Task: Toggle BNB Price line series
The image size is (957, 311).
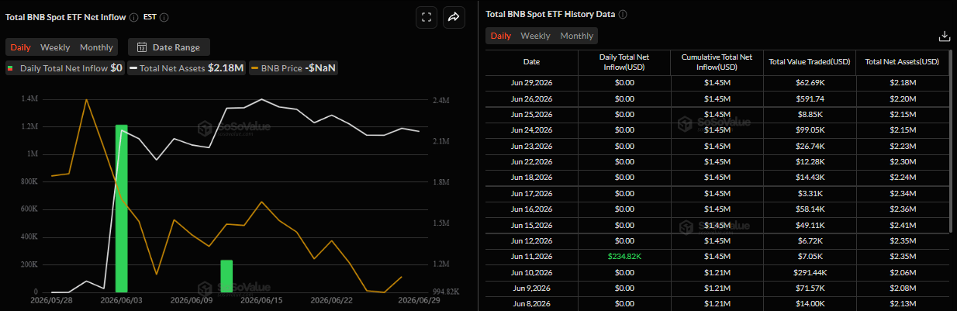Action: tap(293, 68)
